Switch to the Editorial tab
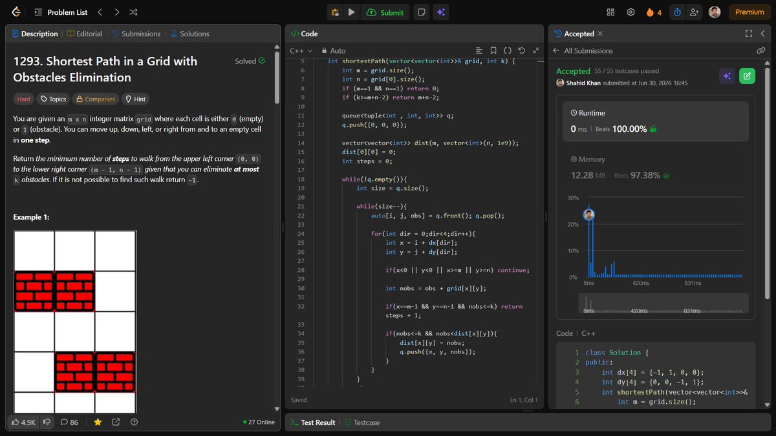Viewport: 776px width, 436px height. point(85,34)
